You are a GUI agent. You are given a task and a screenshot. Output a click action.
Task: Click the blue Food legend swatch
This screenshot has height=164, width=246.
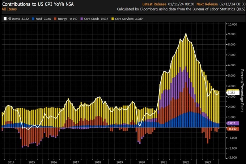click(x=34, y=18)
